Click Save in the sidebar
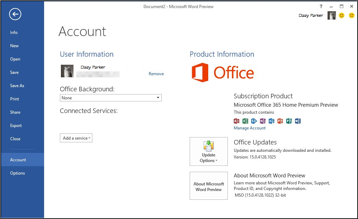The height and width of the screenshot is (219, 358). pos(14,72)
